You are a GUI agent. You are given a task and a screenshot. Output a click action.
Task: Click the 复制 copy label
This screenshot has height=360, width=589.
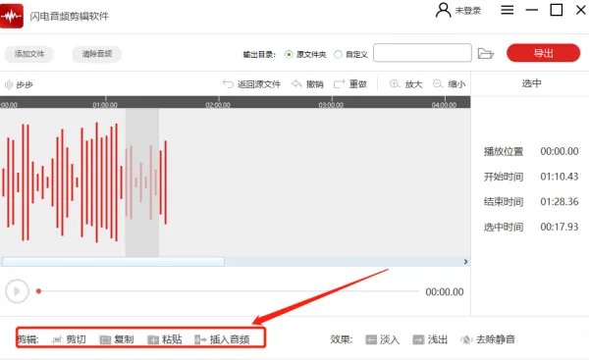tap(124, 339)
